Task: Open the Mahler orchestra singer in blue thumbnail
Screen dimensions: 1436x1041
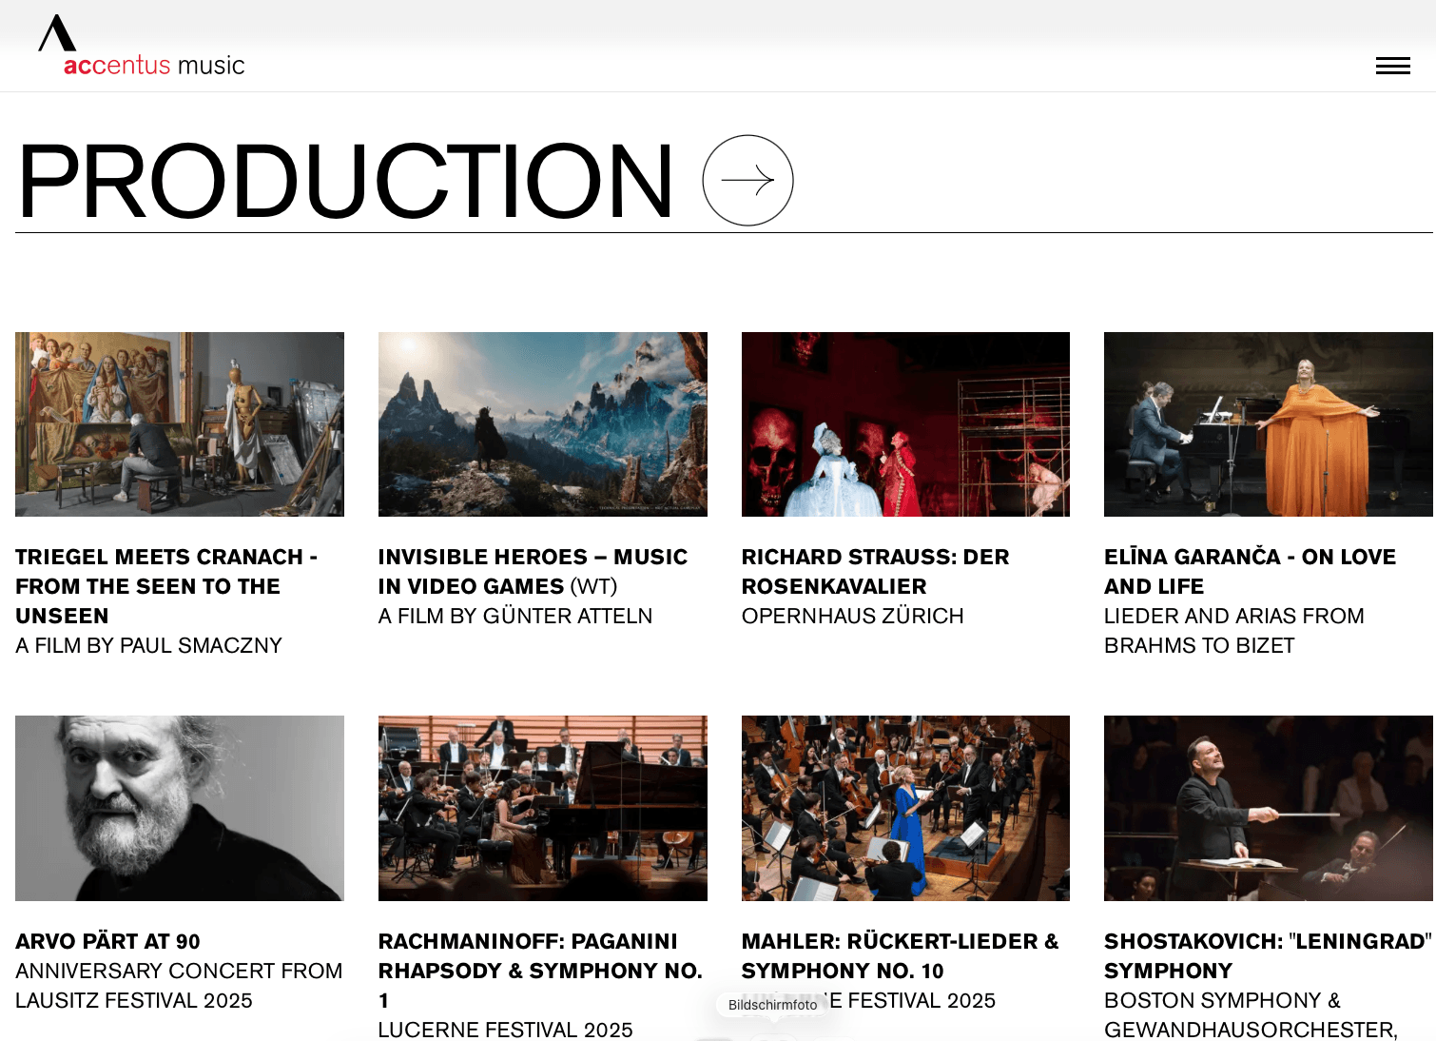Action: (x=905, y=808)
